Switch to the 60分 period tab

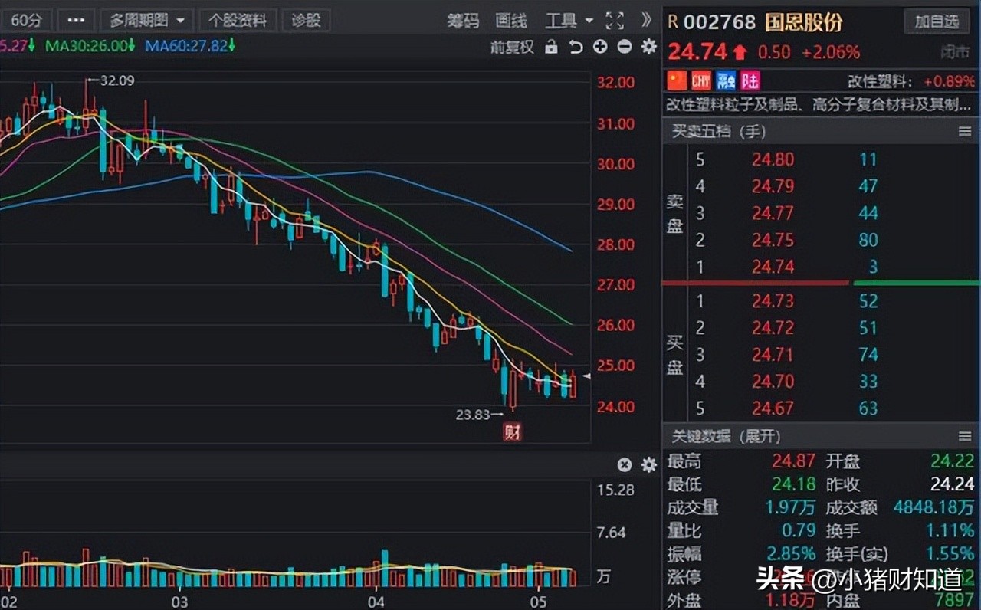(27, 20)
